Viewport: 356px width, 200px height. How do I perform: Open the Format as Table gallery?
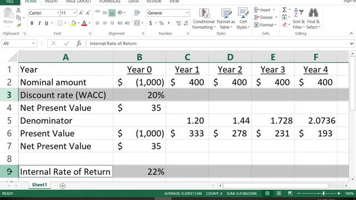[x=226, y=18]
